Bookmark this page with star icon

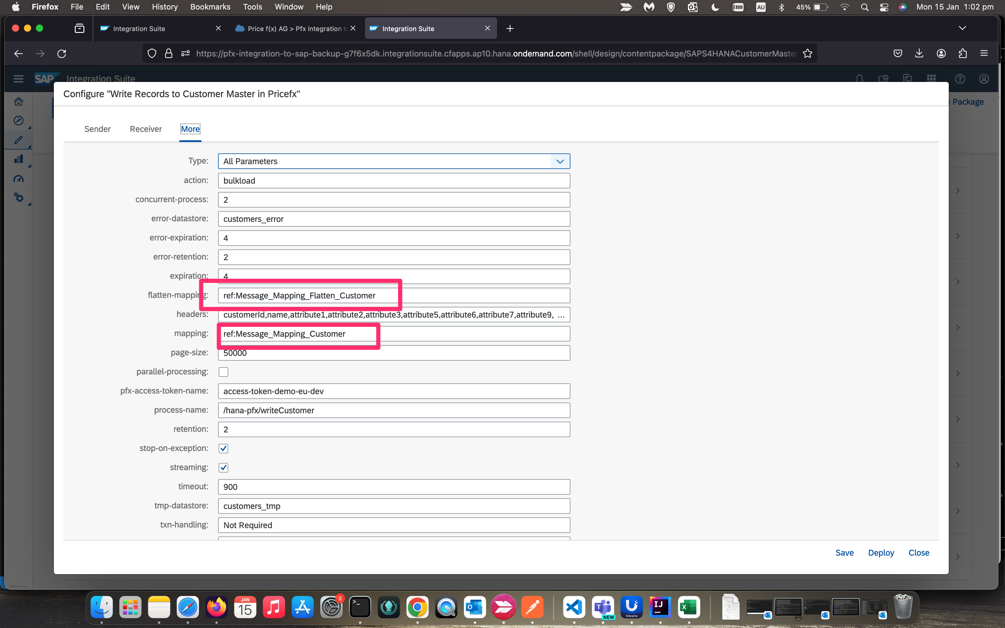tap(807, 54)
